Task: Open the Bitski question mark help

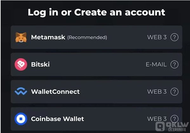Action: (x=174, y=64)
